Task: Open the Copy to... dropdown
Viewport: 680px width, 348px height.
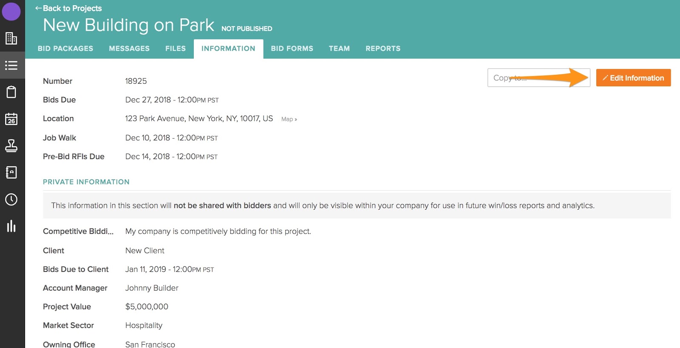Action: pyautogui.click(x=538, y=78)
